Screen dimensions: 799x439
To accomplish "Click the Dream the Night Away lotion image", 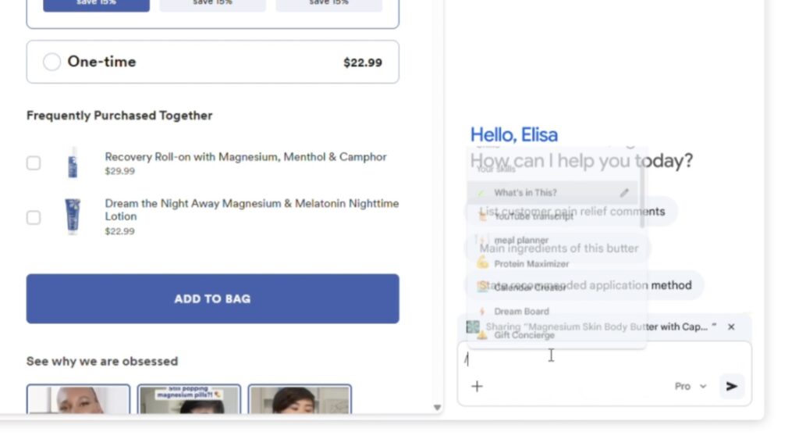I will click(73, 216).
